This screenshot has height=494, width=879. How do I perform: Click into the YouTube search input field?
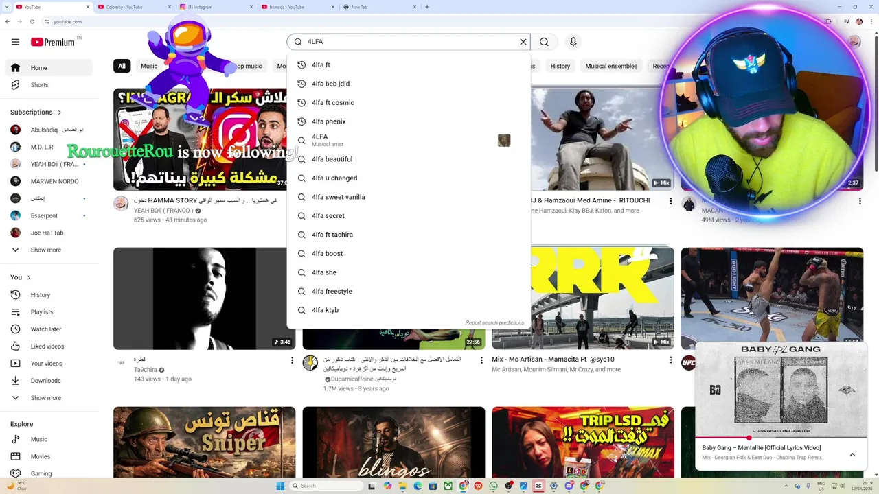412,42
